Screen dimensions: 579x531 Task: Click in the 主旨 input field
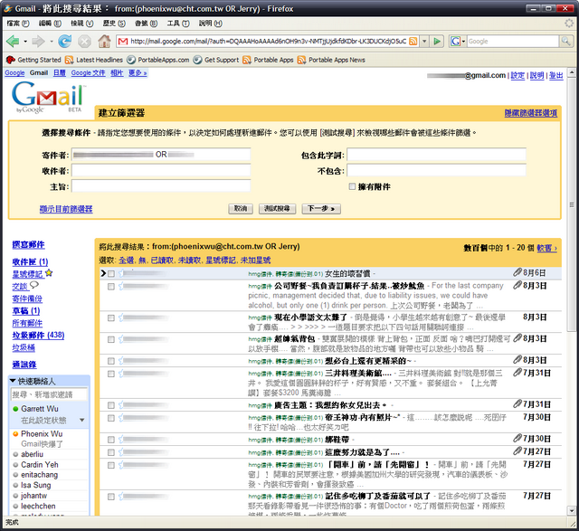[x=161, y=186]
